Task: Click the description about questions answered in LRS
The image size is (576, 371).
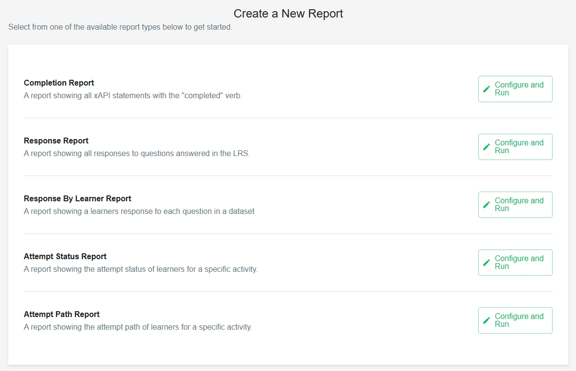Action: pyautogui.click(x=137, y=154)
